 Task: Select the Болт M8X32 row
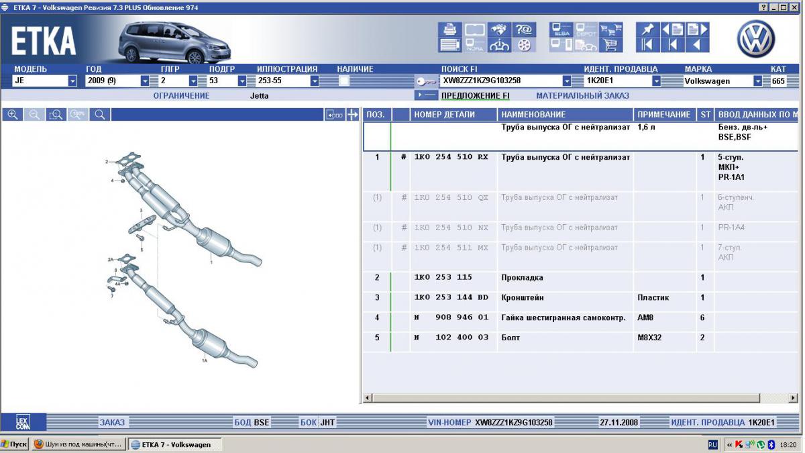(x=581, y=342)
